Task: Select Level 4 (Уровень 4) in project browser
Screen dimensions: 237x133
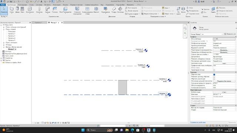Action: click(11, 38)
